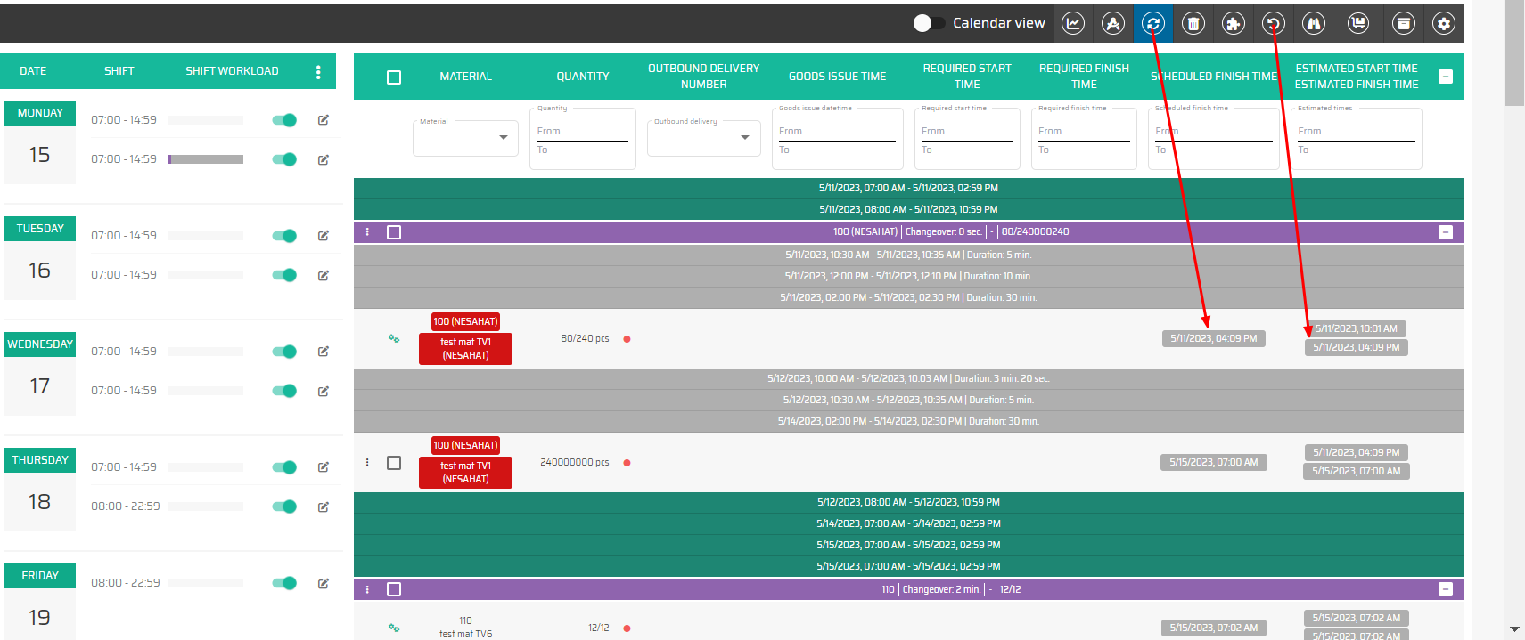Click the drafting compass icon in toolbar
Viewport: 1525px width, 640px height.
1113,24
